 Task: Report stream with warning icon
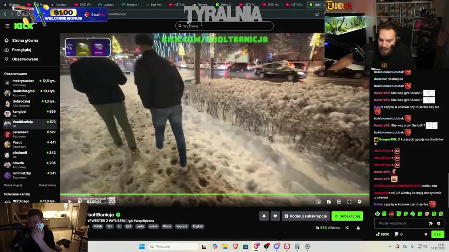358,228
